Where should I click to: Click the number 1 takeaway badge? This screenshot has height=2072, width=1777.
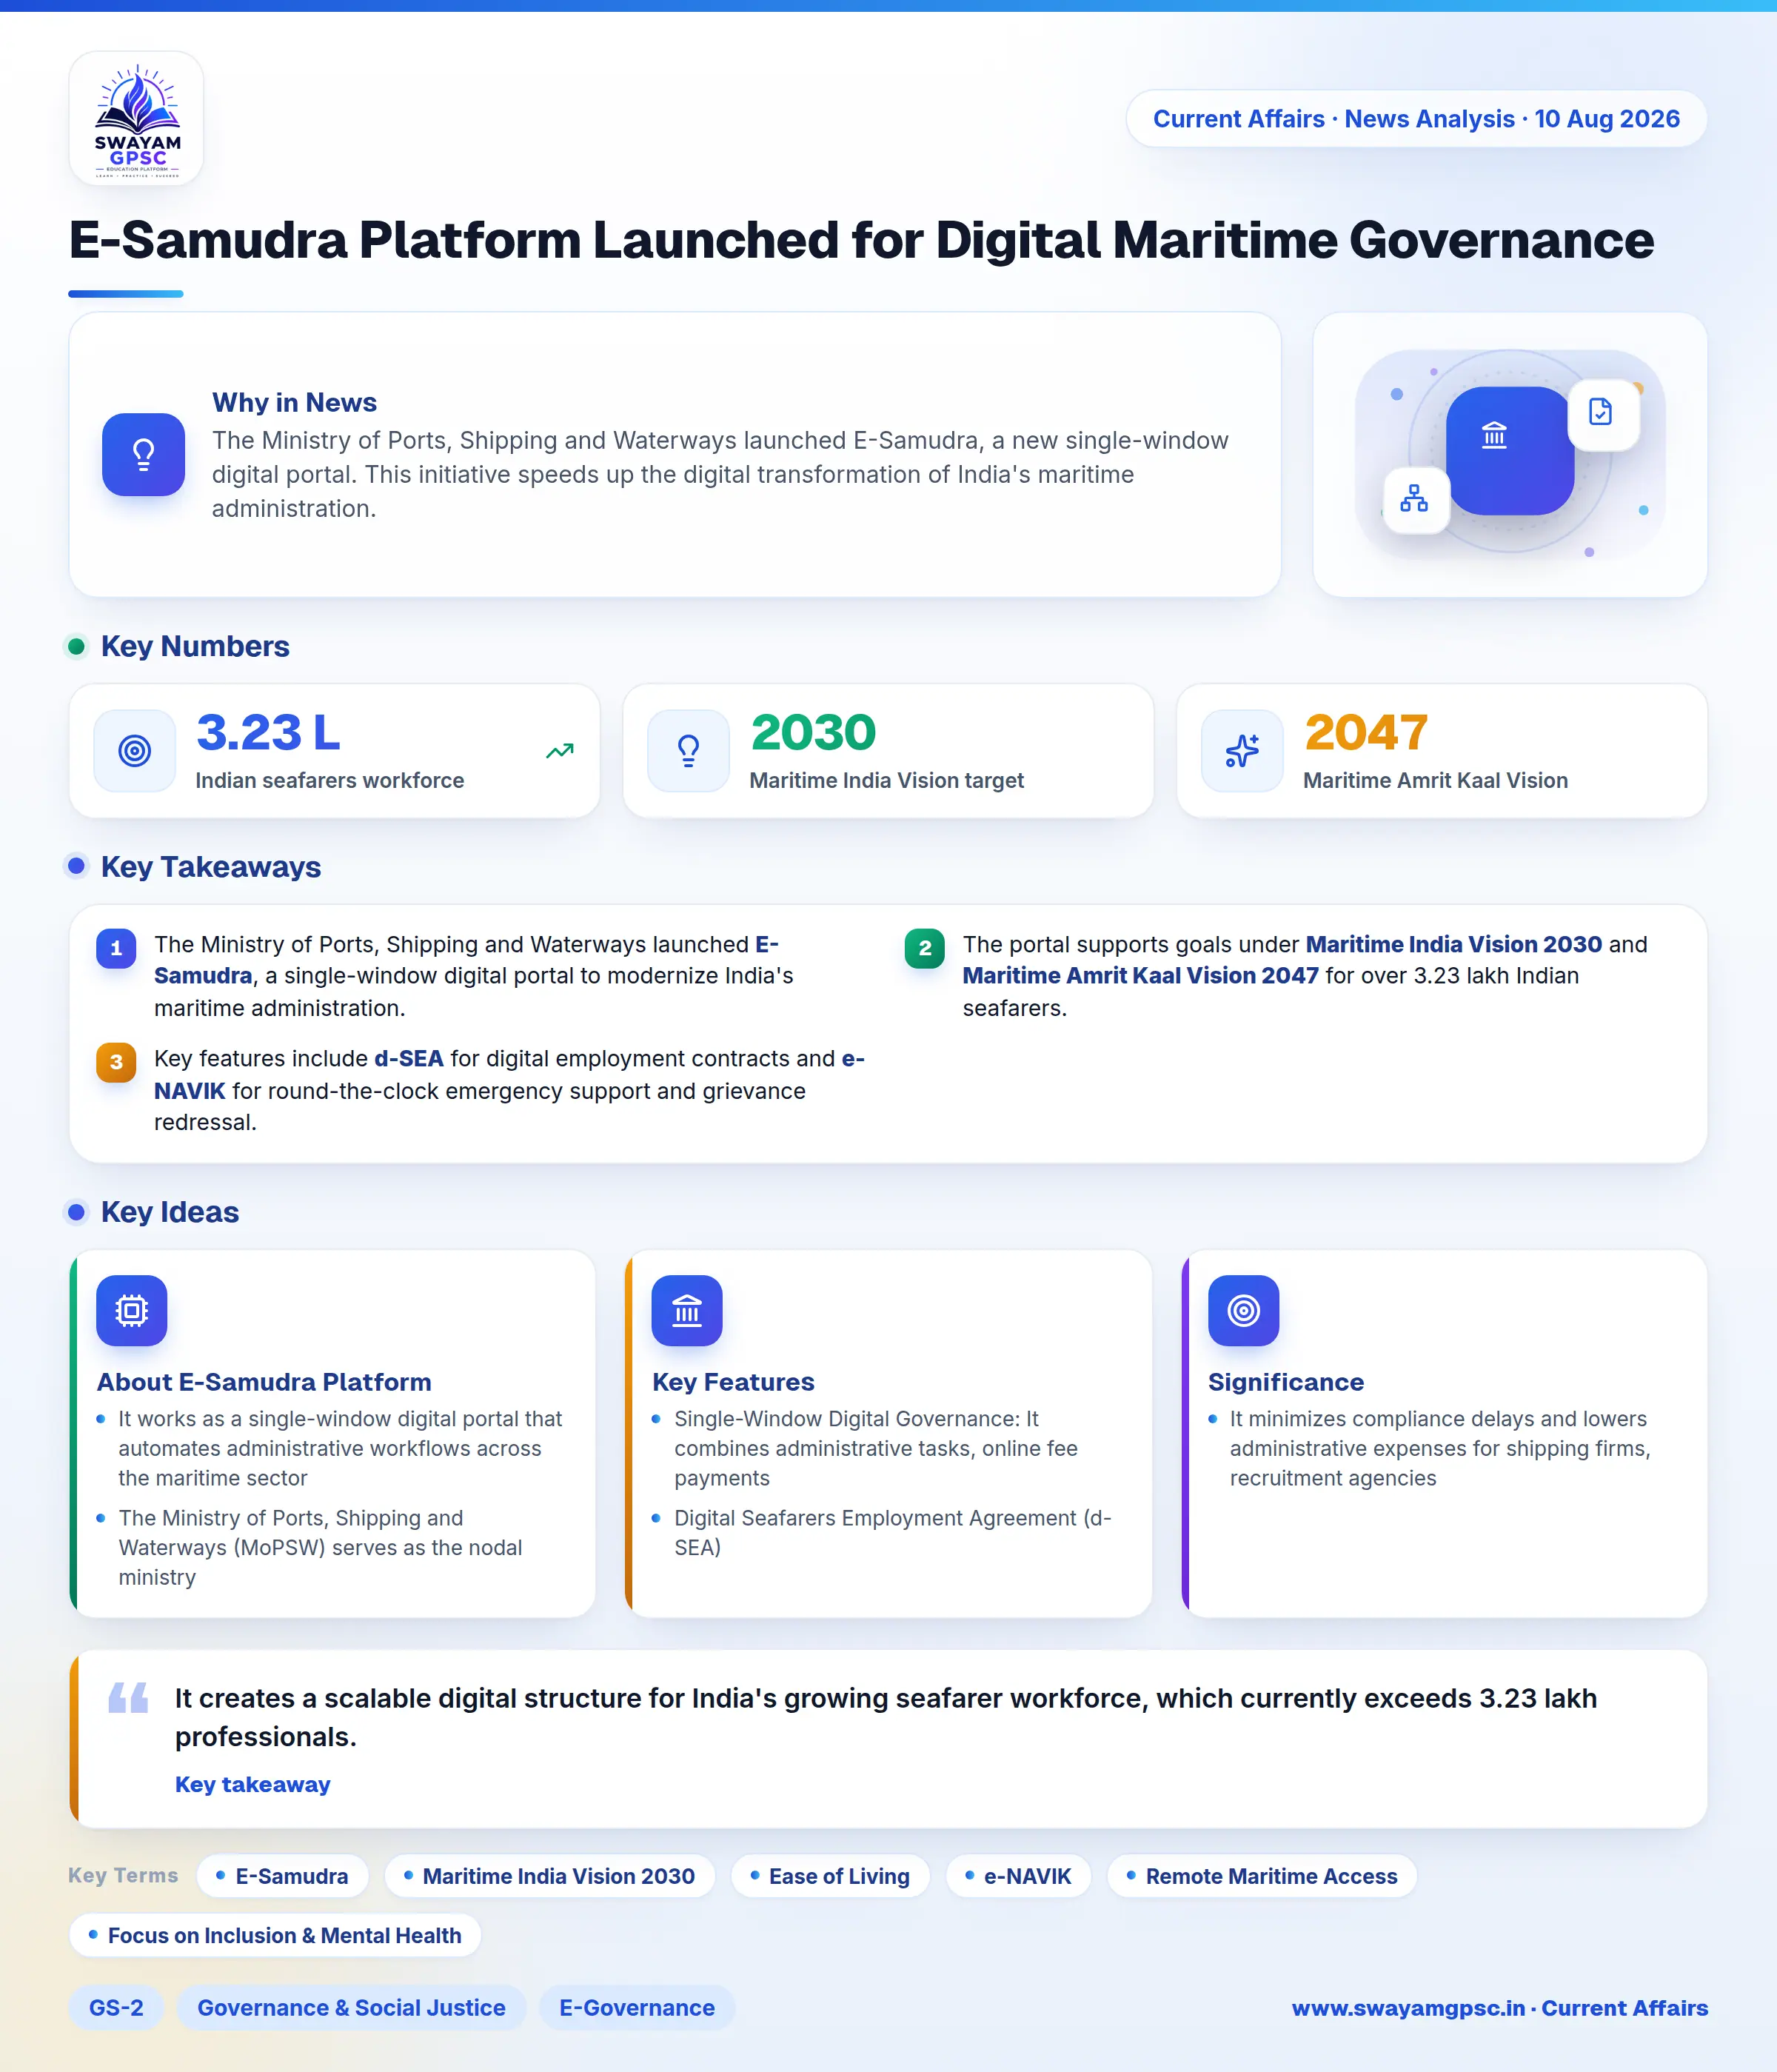pos(116,948)
